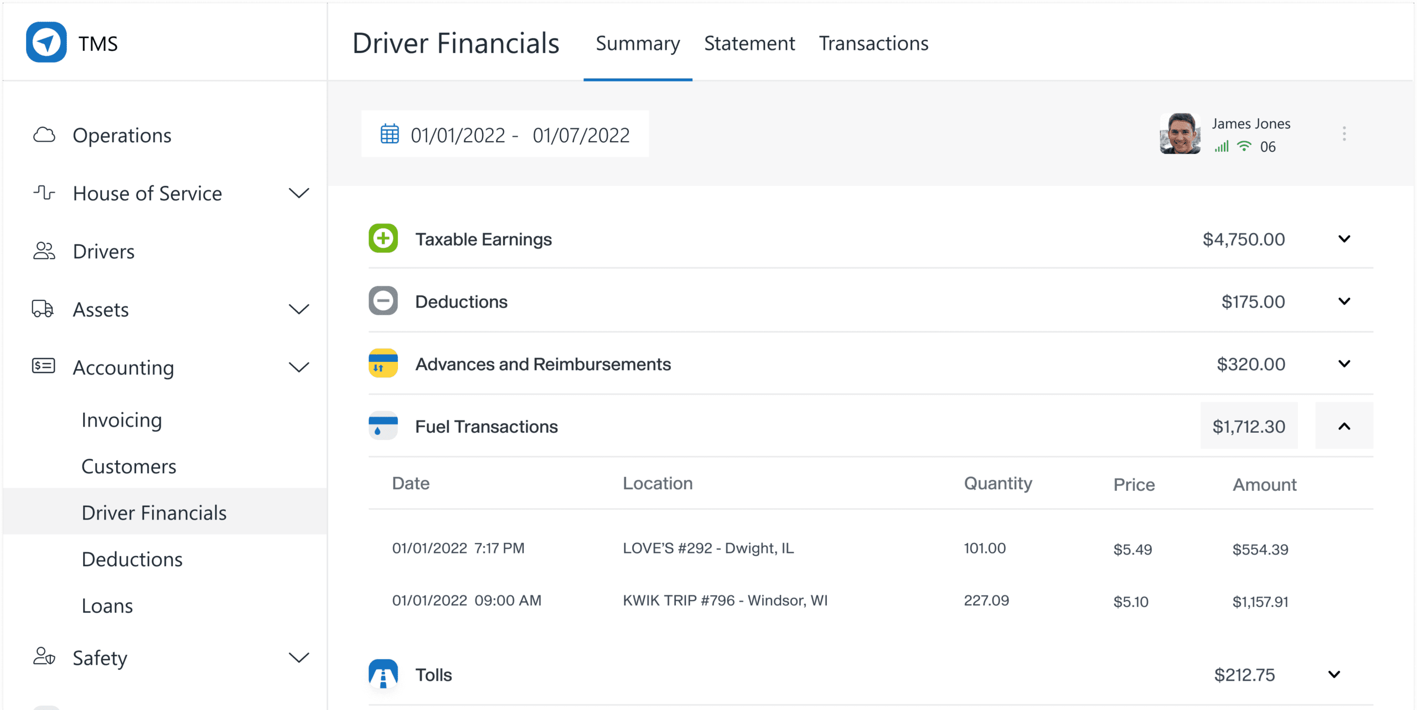Screen dimensions: 1417x710
Task: Click the Tolls road icon
Action: pos(382,674)
